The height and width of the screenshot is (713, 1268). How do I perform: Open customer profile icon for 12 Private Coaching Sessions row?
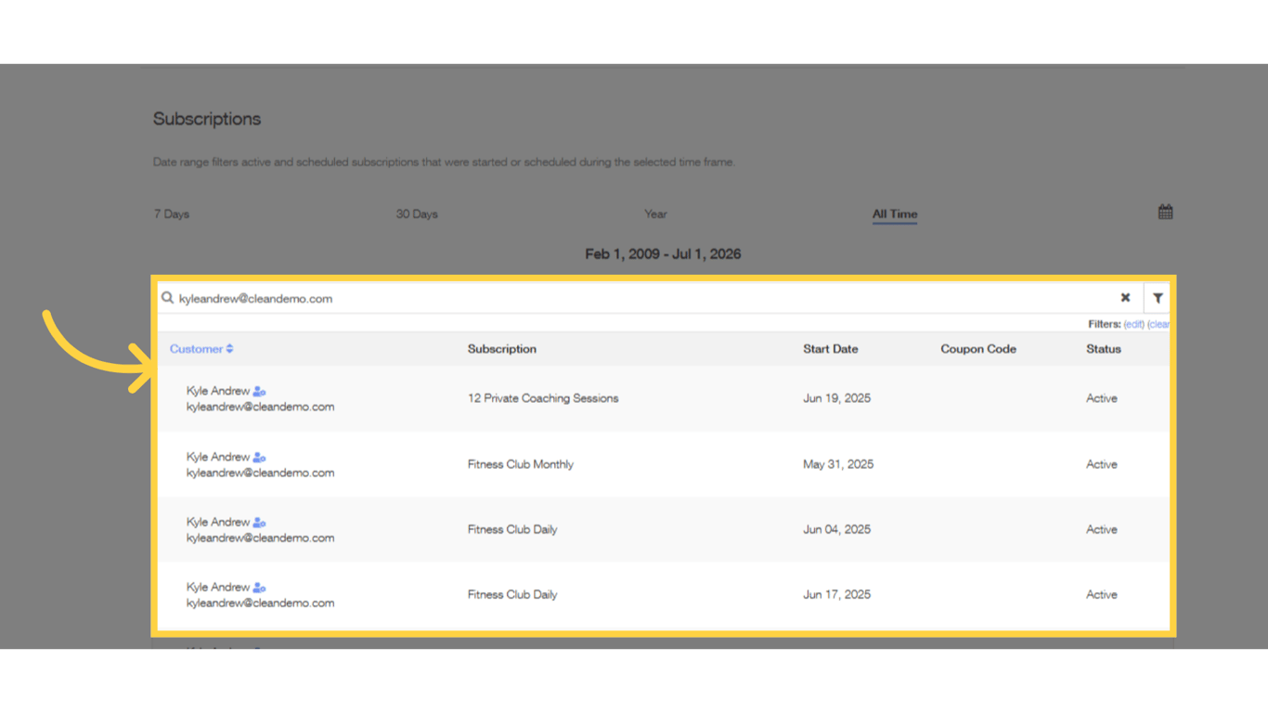coord(258,391)
